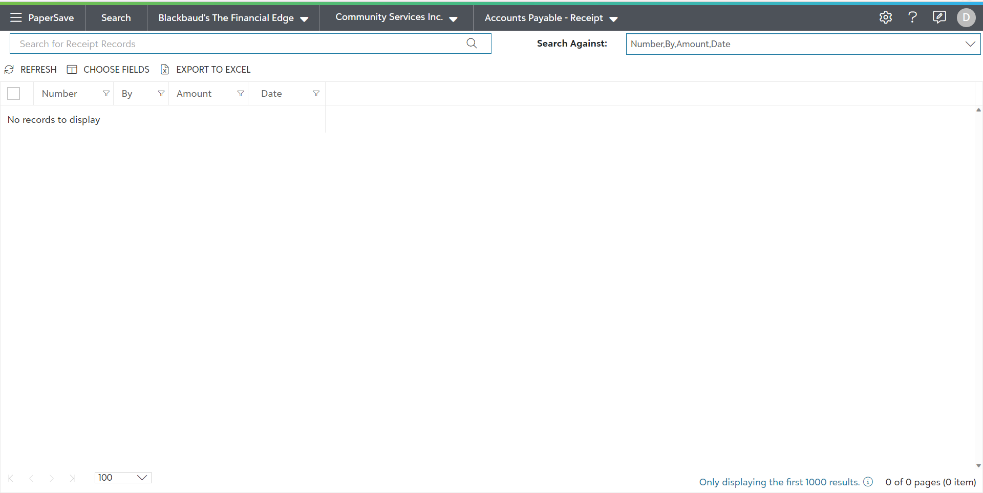Open filter for the By column
Screen dimensions: 983x493
tap(161, 94)
